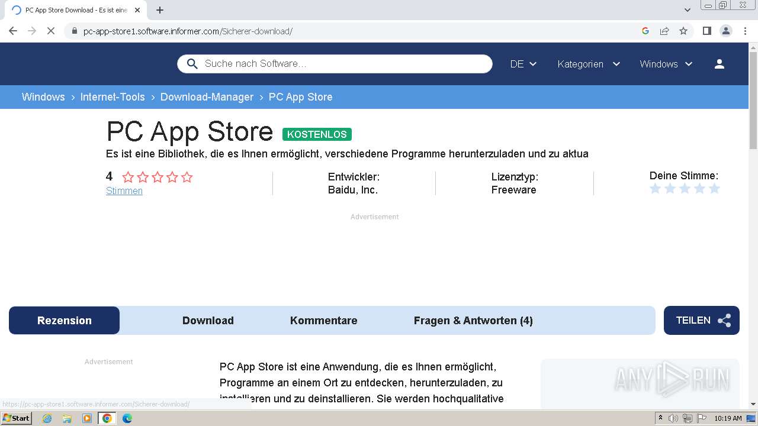
Task: Go to Windows breadcrumb link
Action: click(x=43, y=97)
